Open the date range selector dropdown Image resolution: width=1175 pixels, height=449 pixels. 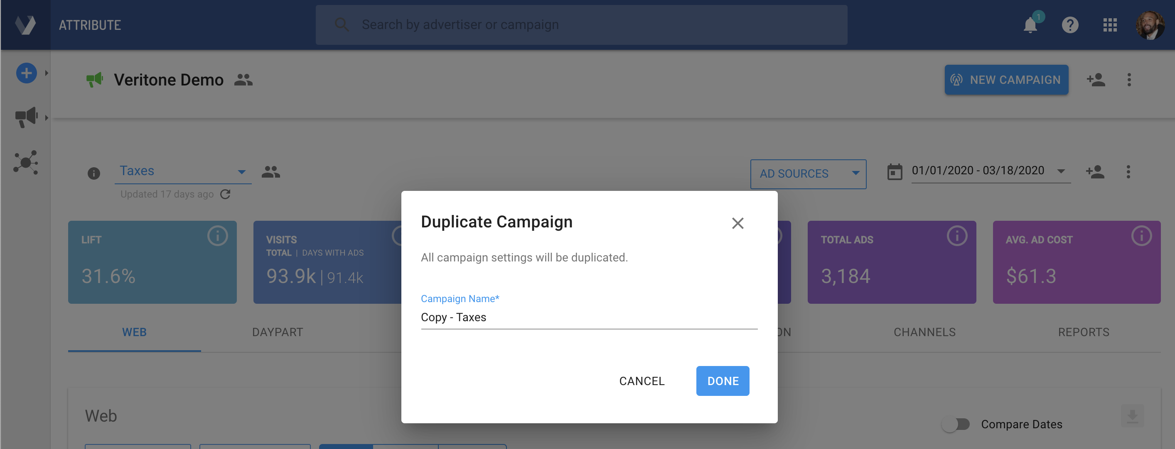tap(1062, 172)
